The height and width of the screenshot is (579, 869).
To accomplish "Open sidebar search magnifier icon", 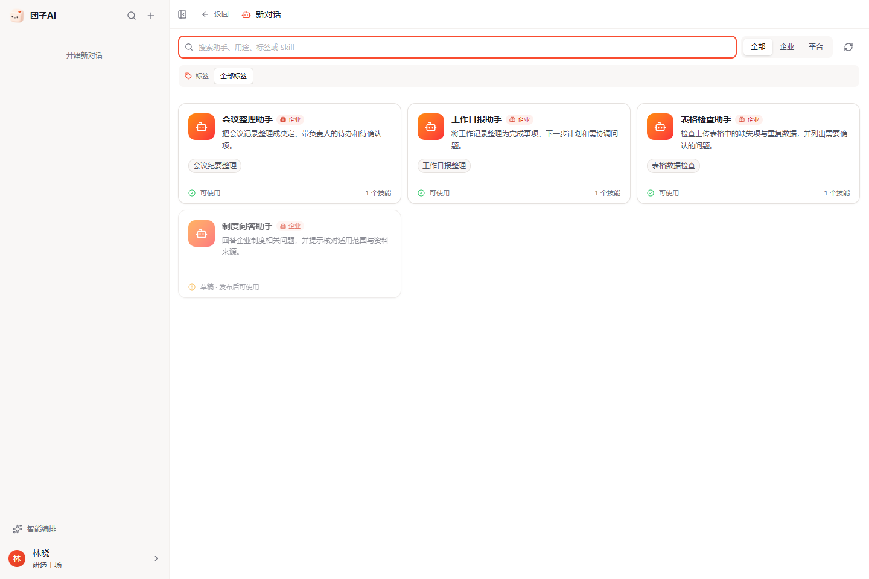I will tap(132, 16).
